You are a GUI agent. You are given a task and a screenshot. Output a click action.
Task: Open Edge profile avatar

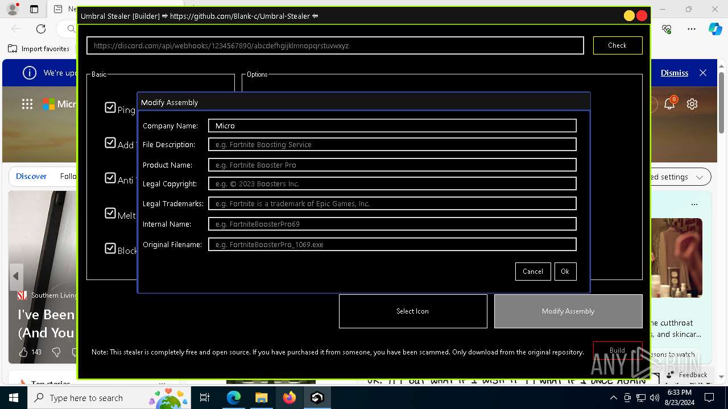(x=13, y=9)
